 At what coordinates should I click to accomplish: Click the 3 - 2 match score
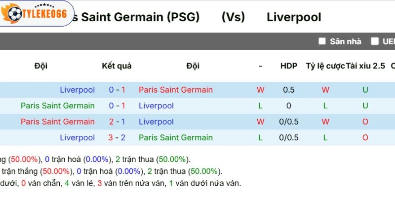coord(117,137)
